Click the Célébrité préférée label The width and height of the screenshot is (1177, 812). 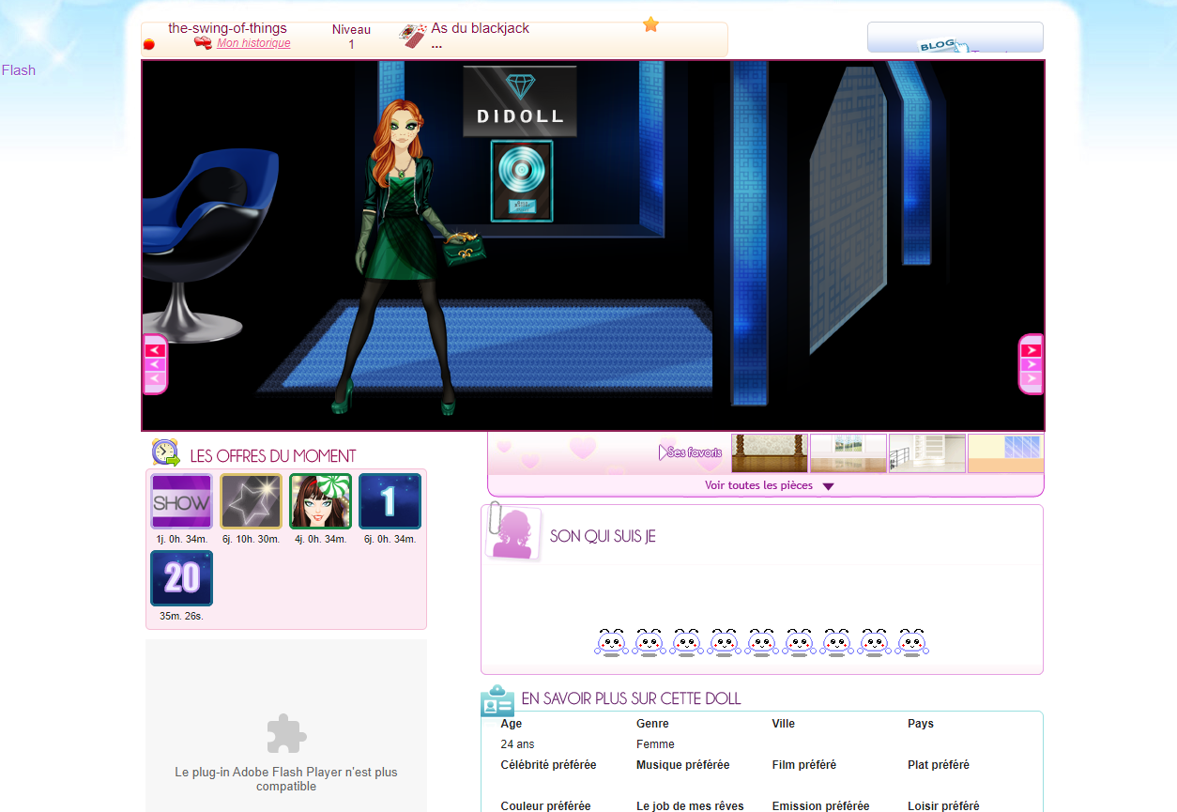pos(548,765)
